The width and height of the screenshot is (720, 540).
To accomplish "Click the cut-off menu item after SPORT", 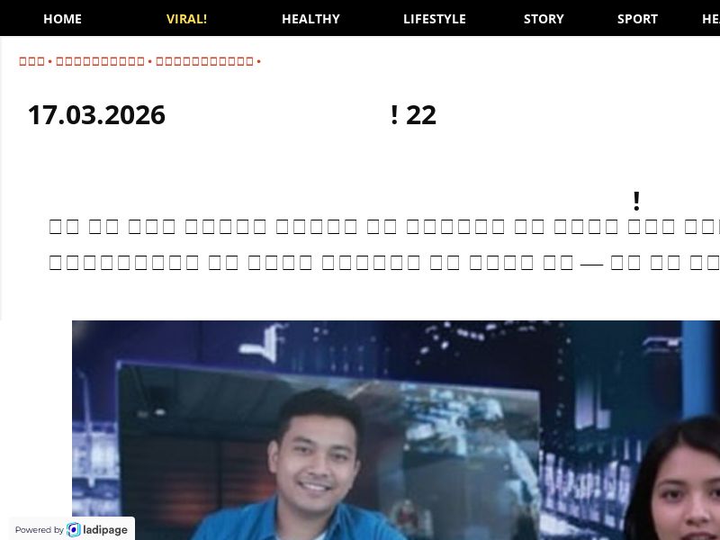I will 710,19.
